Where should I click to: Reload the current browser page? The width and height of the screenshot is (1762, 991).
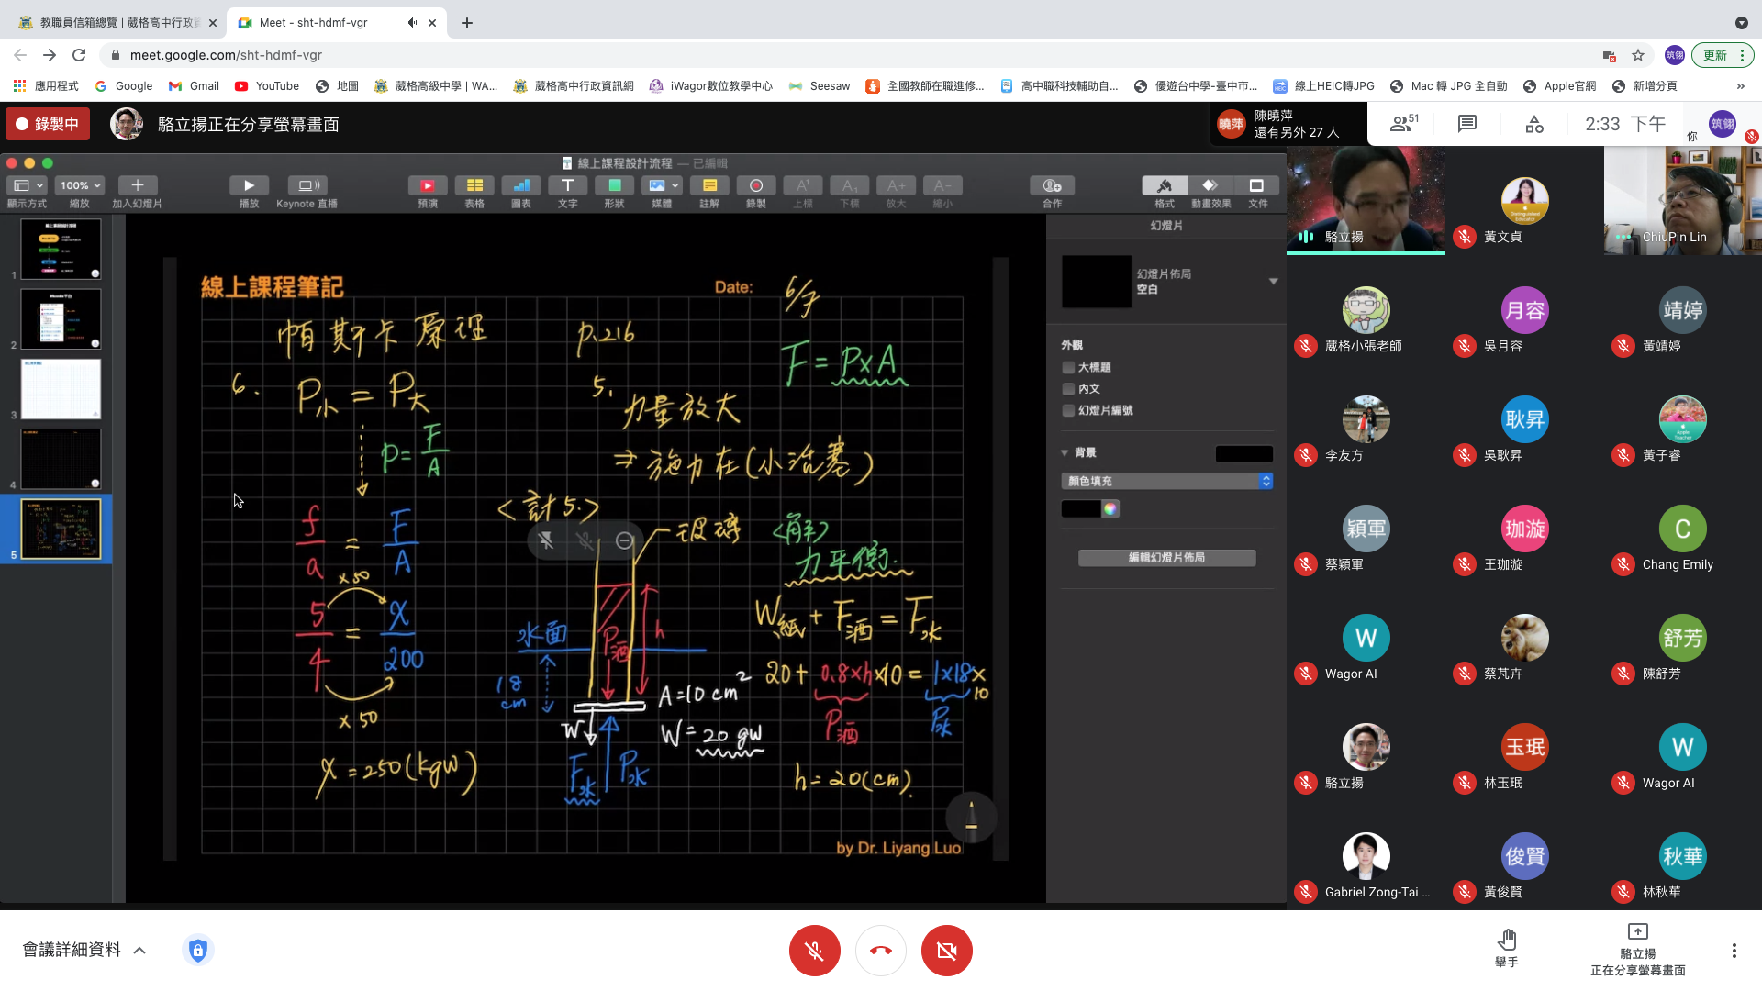[79, 55]
